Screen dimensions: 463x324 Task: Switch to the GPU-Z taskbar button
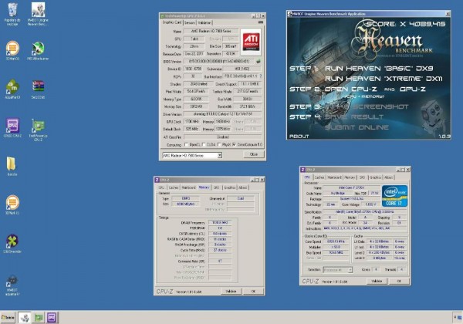coord(39,318)
